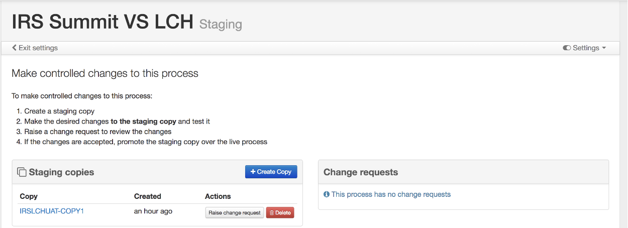This screenshot has width=628, height=228.
Task: Click the 'Create a staging copy' step text
Action: (59, 111)
